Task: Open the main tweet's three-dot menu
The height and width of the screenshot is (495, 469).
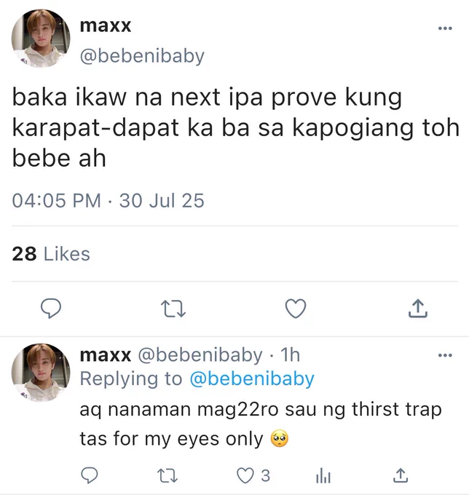Action: pos(445,28)
